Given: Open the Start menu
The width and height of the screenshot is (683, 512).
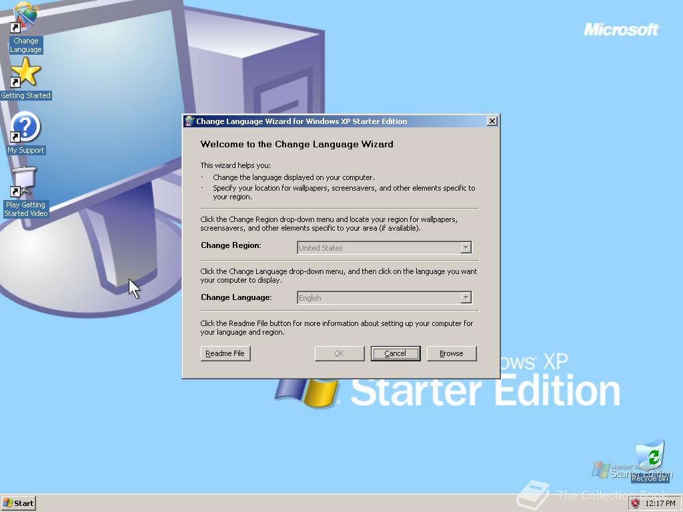Looking at the screenshot, I should [18, 503].
